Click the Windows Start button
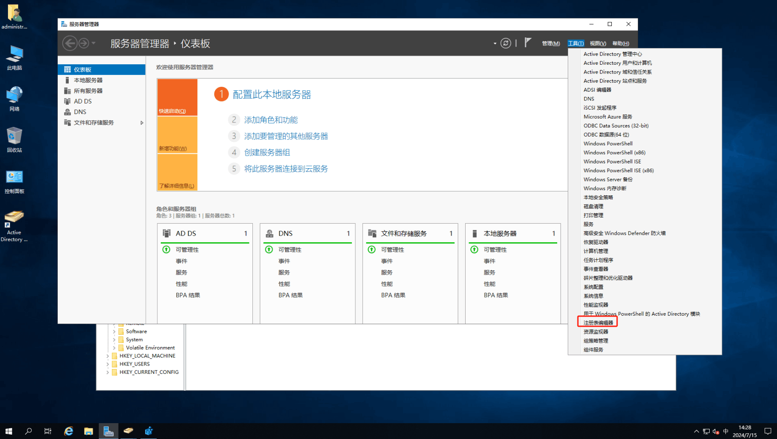 tap(8, 431)
